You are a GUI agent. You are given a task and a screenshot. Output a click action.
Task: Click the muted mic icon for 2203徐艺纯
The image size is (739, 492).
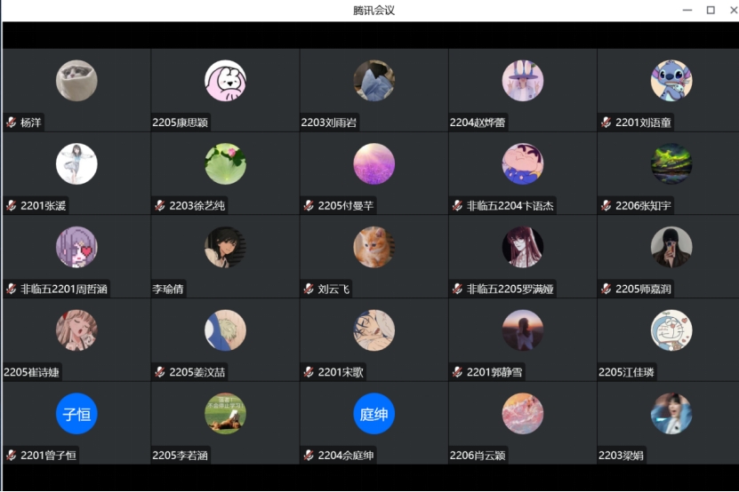point(160,206)
